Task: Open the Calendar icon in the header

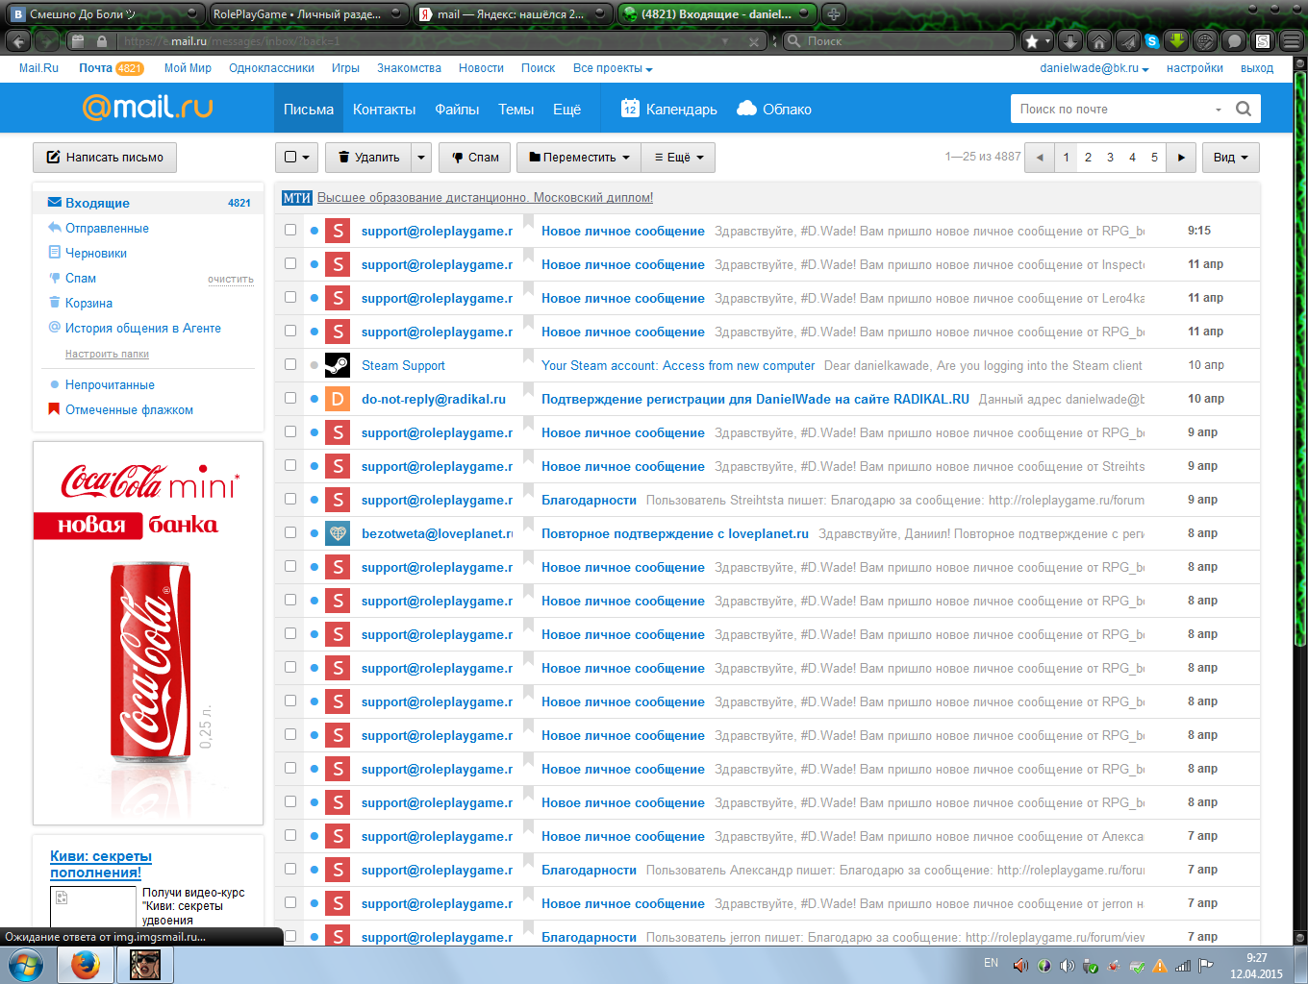Action: tap(630, 109)
